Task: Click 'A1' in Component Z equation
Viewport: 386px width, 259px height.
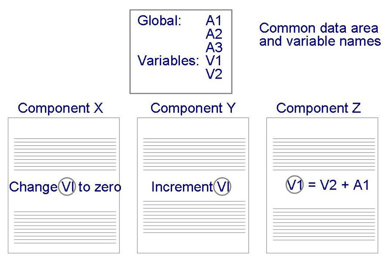Action: [361, 185]
